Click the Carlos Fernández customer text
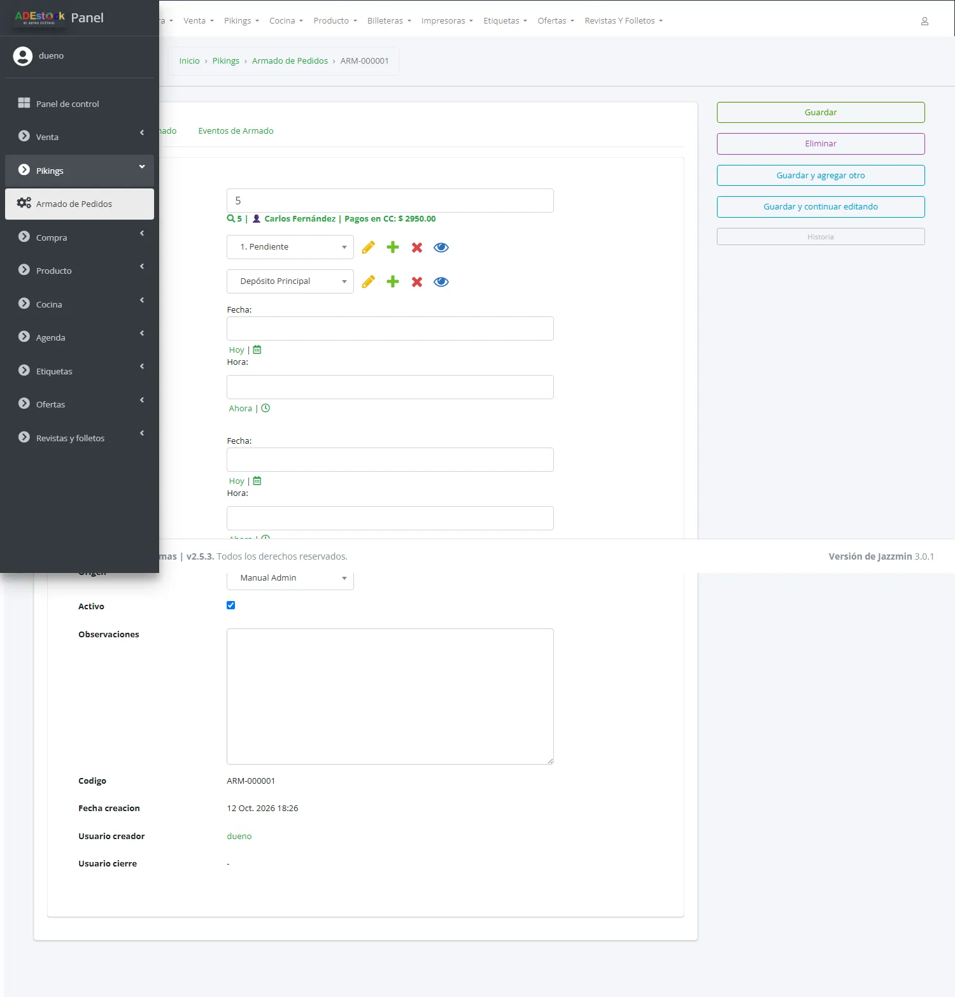955x997 pixels. pos(300,218)
